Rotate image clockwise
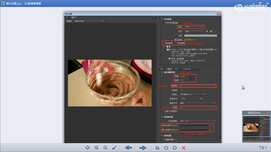This screenshot has height=152, width=271. pyautogui.click(x=175, y=148)
